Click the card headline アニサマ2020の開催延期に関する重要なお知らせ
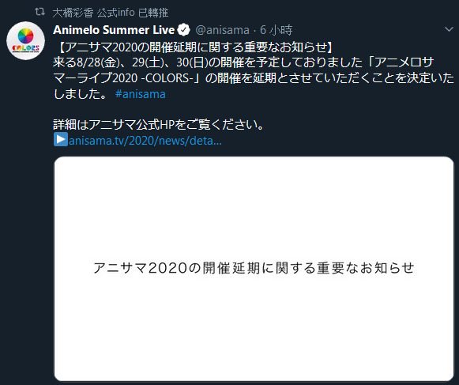The height and width of the screenshot is (385, 459). click(x=254, y=268)
